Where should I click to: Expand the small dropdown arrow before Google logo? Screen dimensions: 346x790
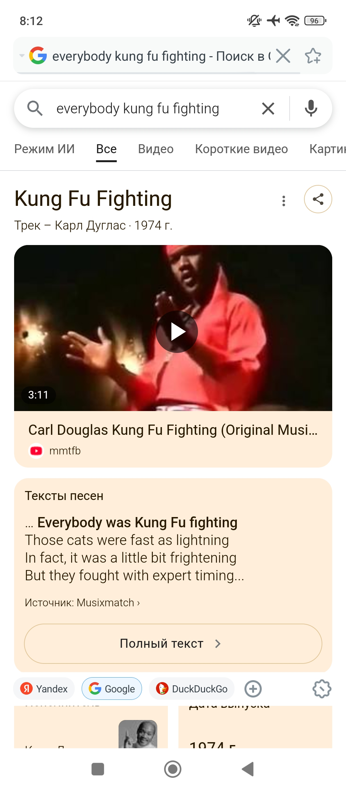(x=22, y=56)
